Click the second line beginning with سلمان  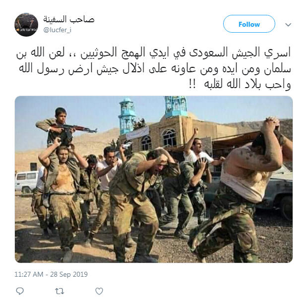click(155, 69)
